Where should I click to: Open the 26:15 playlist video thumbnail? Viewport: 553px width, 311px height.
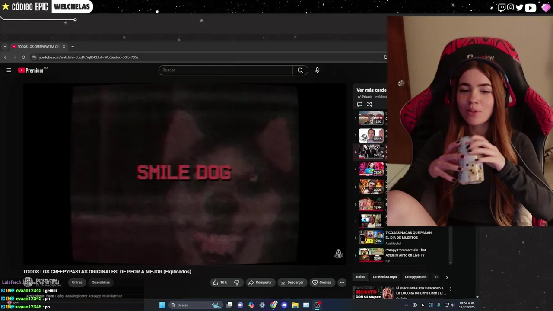point(371,135)
